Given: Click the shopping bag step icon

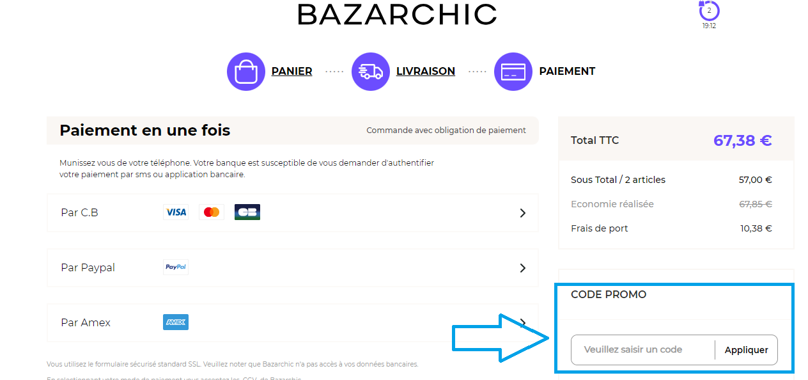Looking at the screenshot, I should 246,72.
